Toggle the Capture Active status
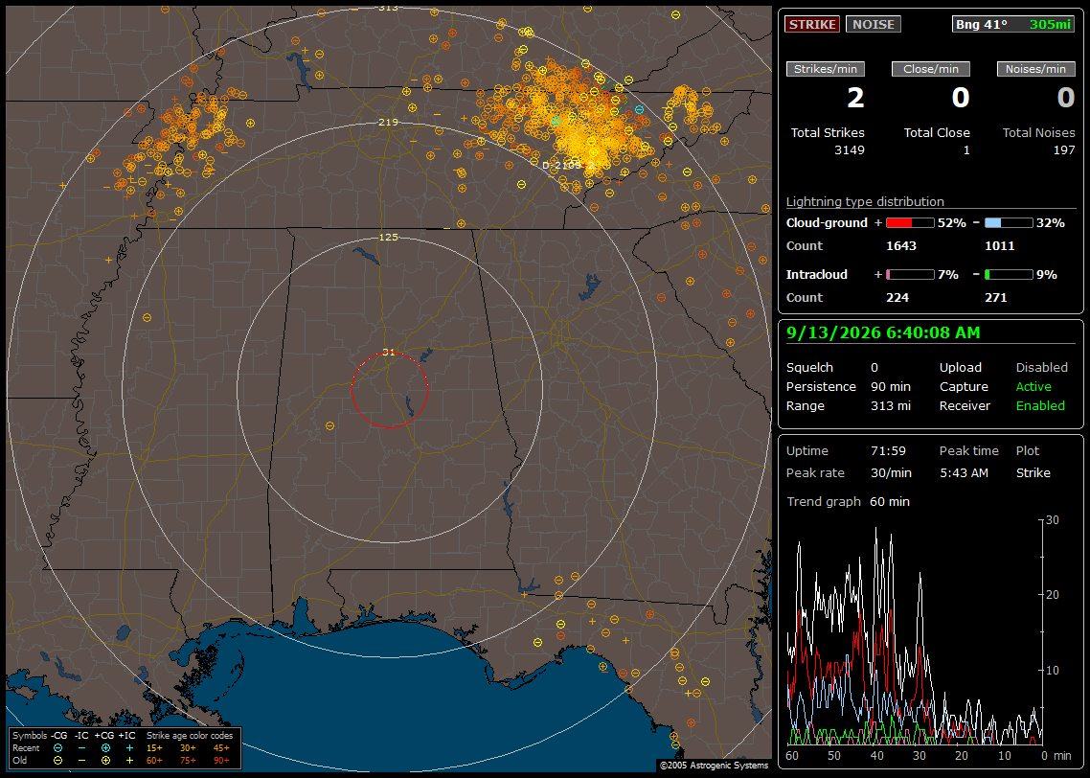 pos(1033,386)
